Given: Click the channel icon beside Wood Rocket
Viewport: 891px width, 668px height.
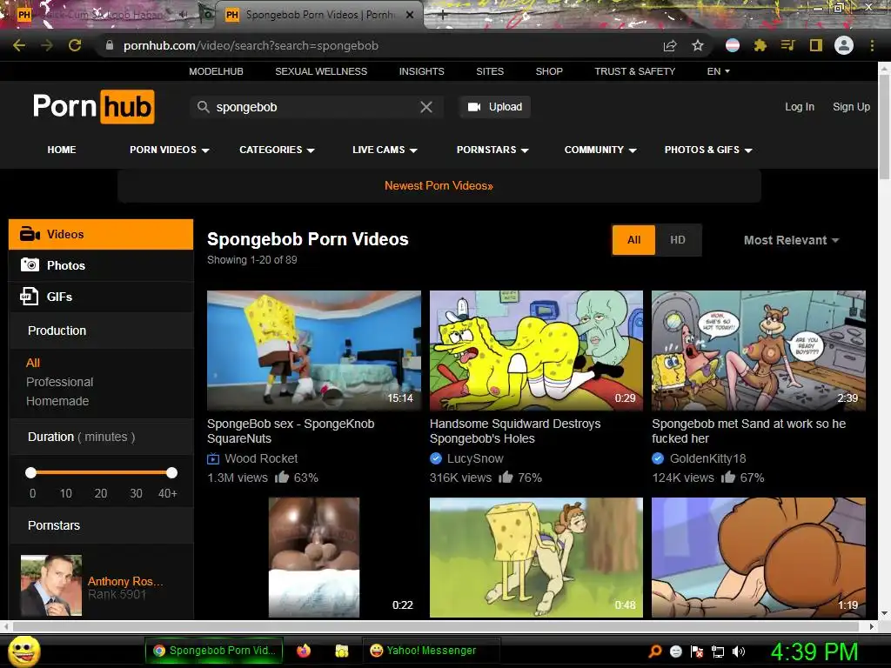Looking at the screenshot, I should (x=213, y=458).
